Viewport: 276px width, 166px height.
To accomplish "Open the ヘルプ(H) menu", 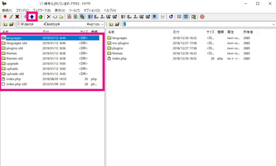I will coord(110,10).
